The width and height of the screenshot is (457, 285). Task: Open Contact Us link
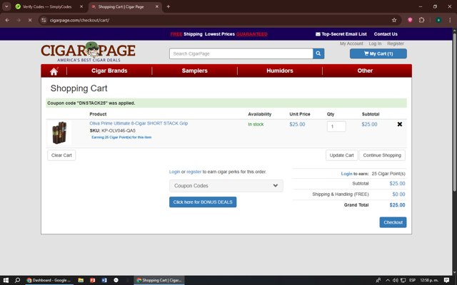(x=386, y=34)
